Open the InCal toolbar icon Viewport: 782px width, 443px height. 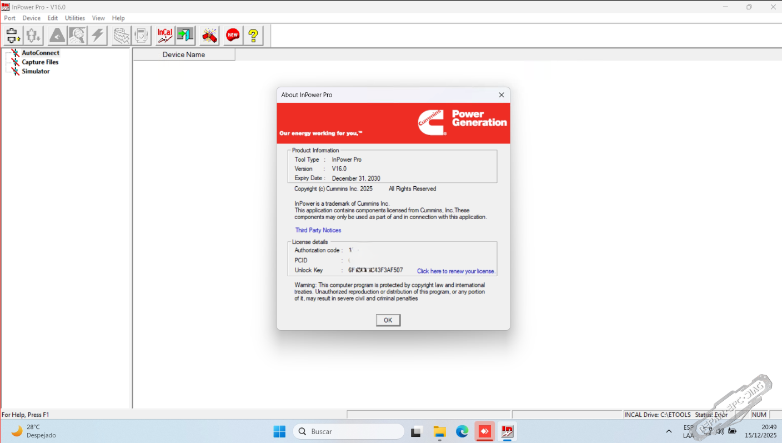[165, 36]
